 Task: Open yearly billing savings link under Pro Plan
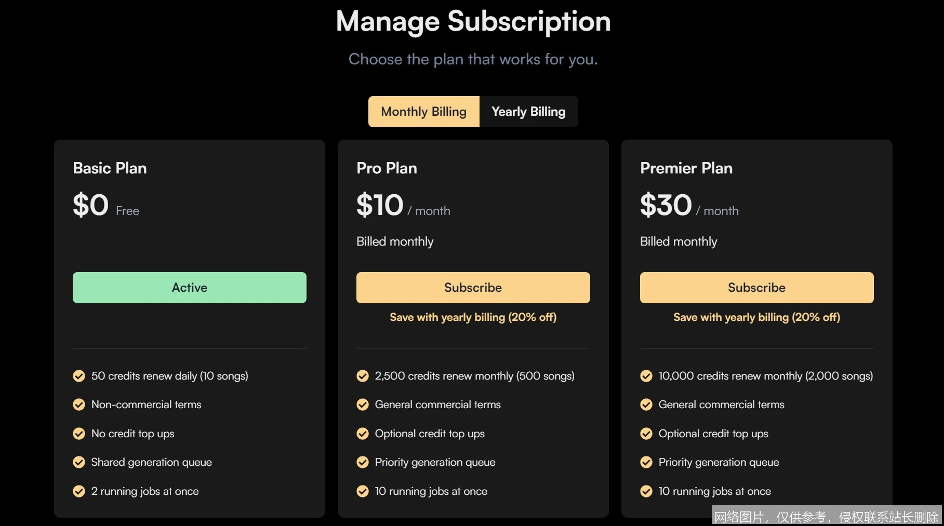473,317
